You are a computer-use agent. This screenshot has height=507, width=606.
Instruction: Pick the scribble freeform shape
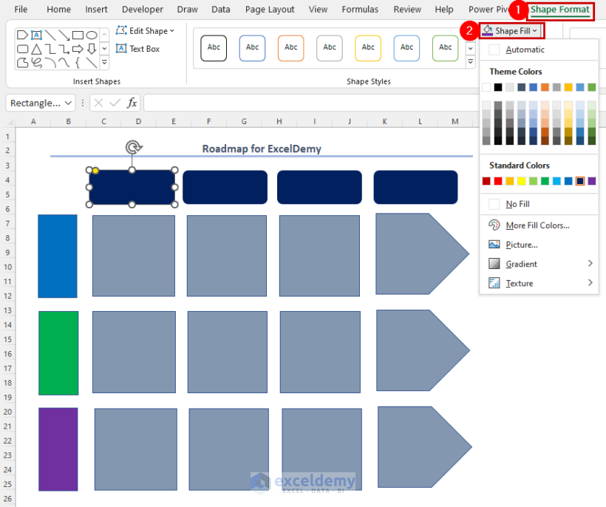tap(36, 63)
